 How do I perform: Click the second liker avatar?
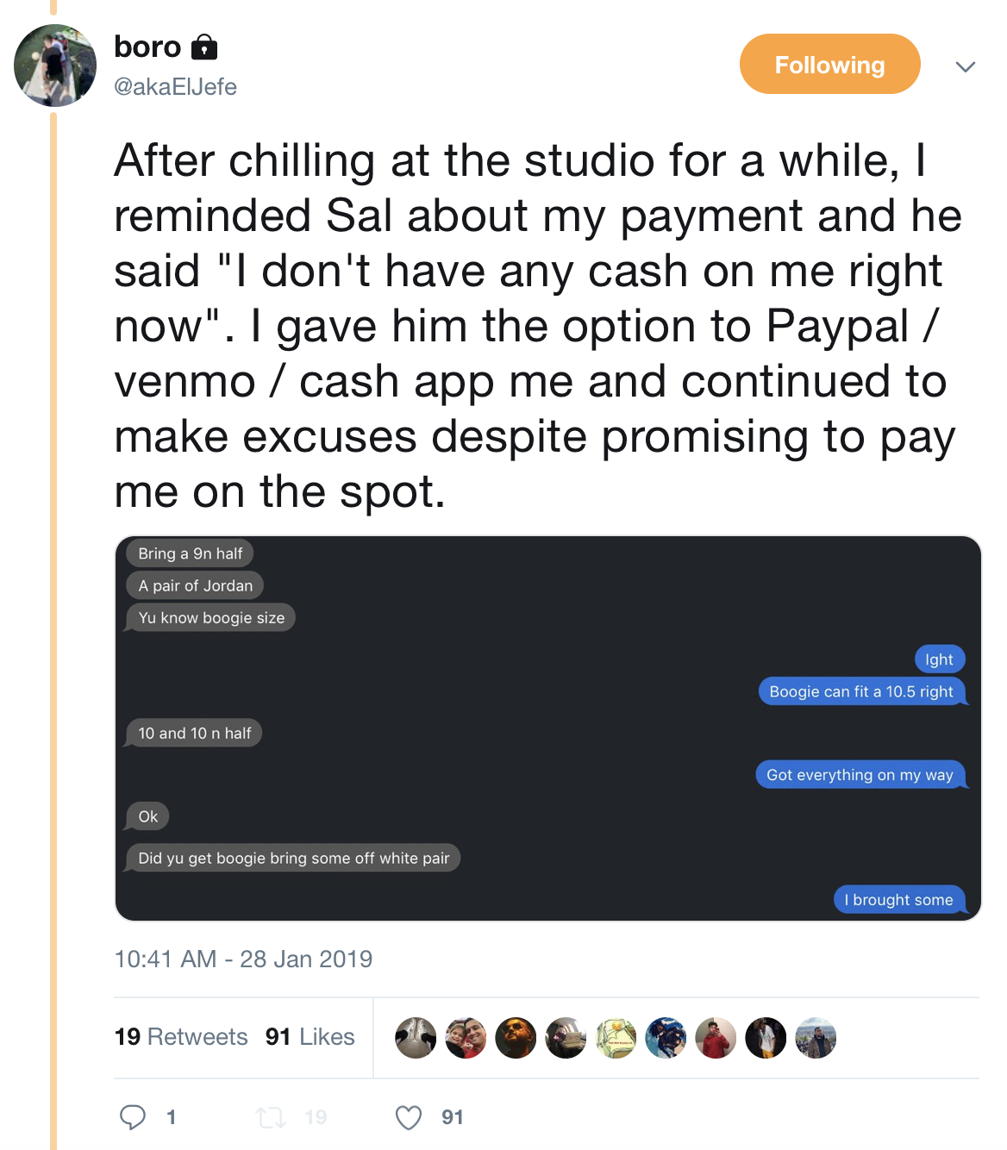pos(466,1038)
